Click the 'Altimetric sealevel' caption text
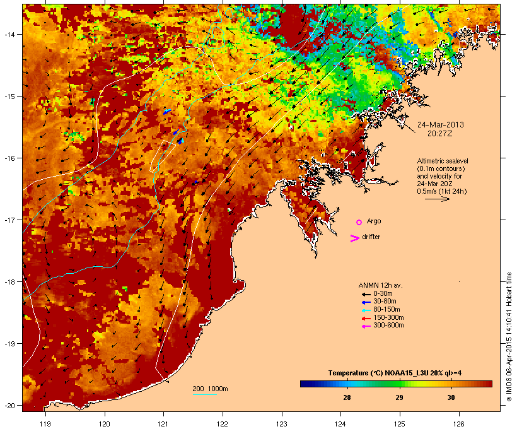 443,161
